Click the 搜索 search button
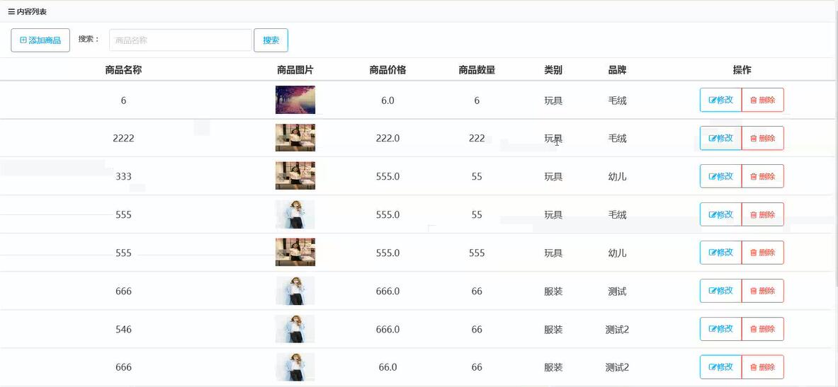Image resolution: width=838 pixels, height=387 pixels. [271, 40]
